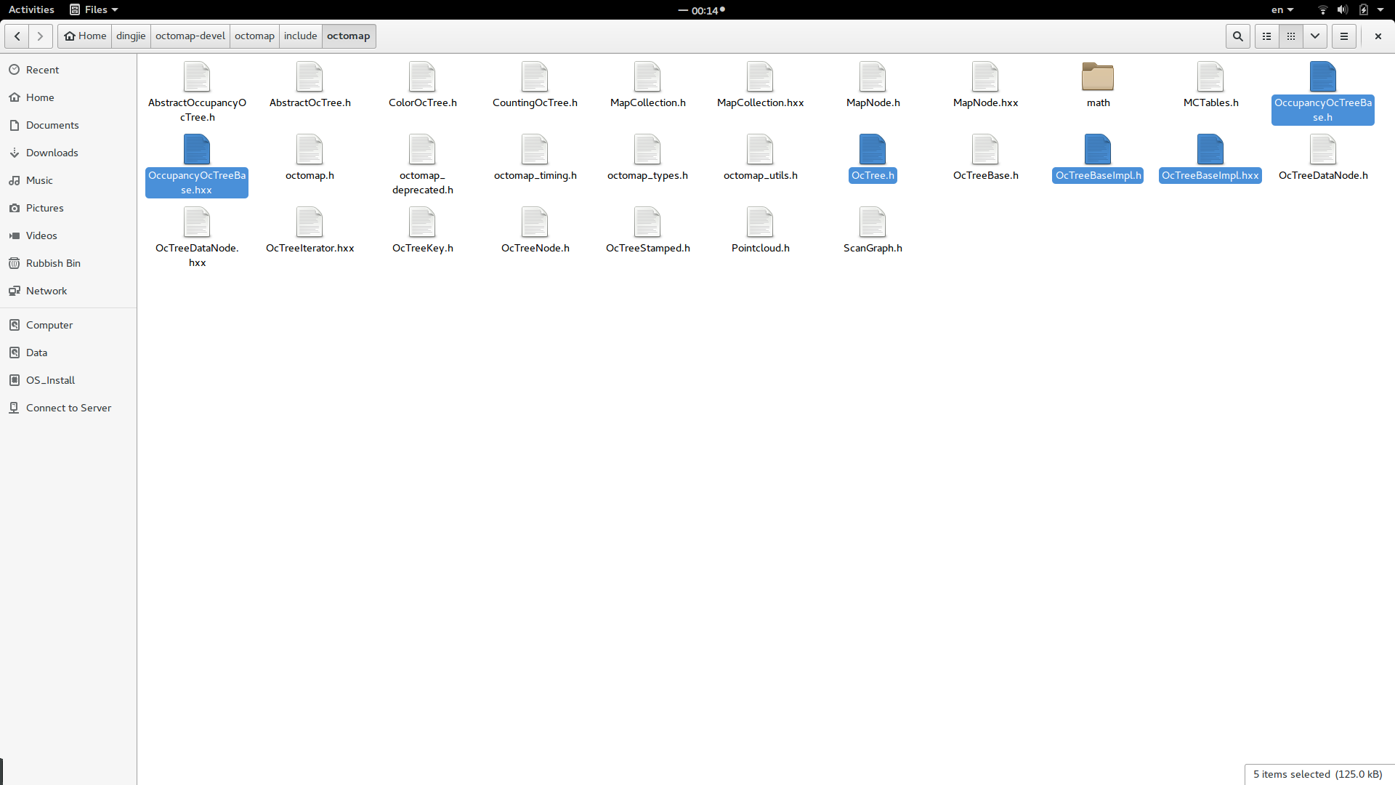The width and height of the screenshot is (1395, 785).
Task: Open the Files application menu
Action: (x=94, y=9)
